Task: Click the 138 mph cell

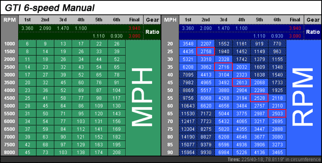Action: [x=81, y=152]
